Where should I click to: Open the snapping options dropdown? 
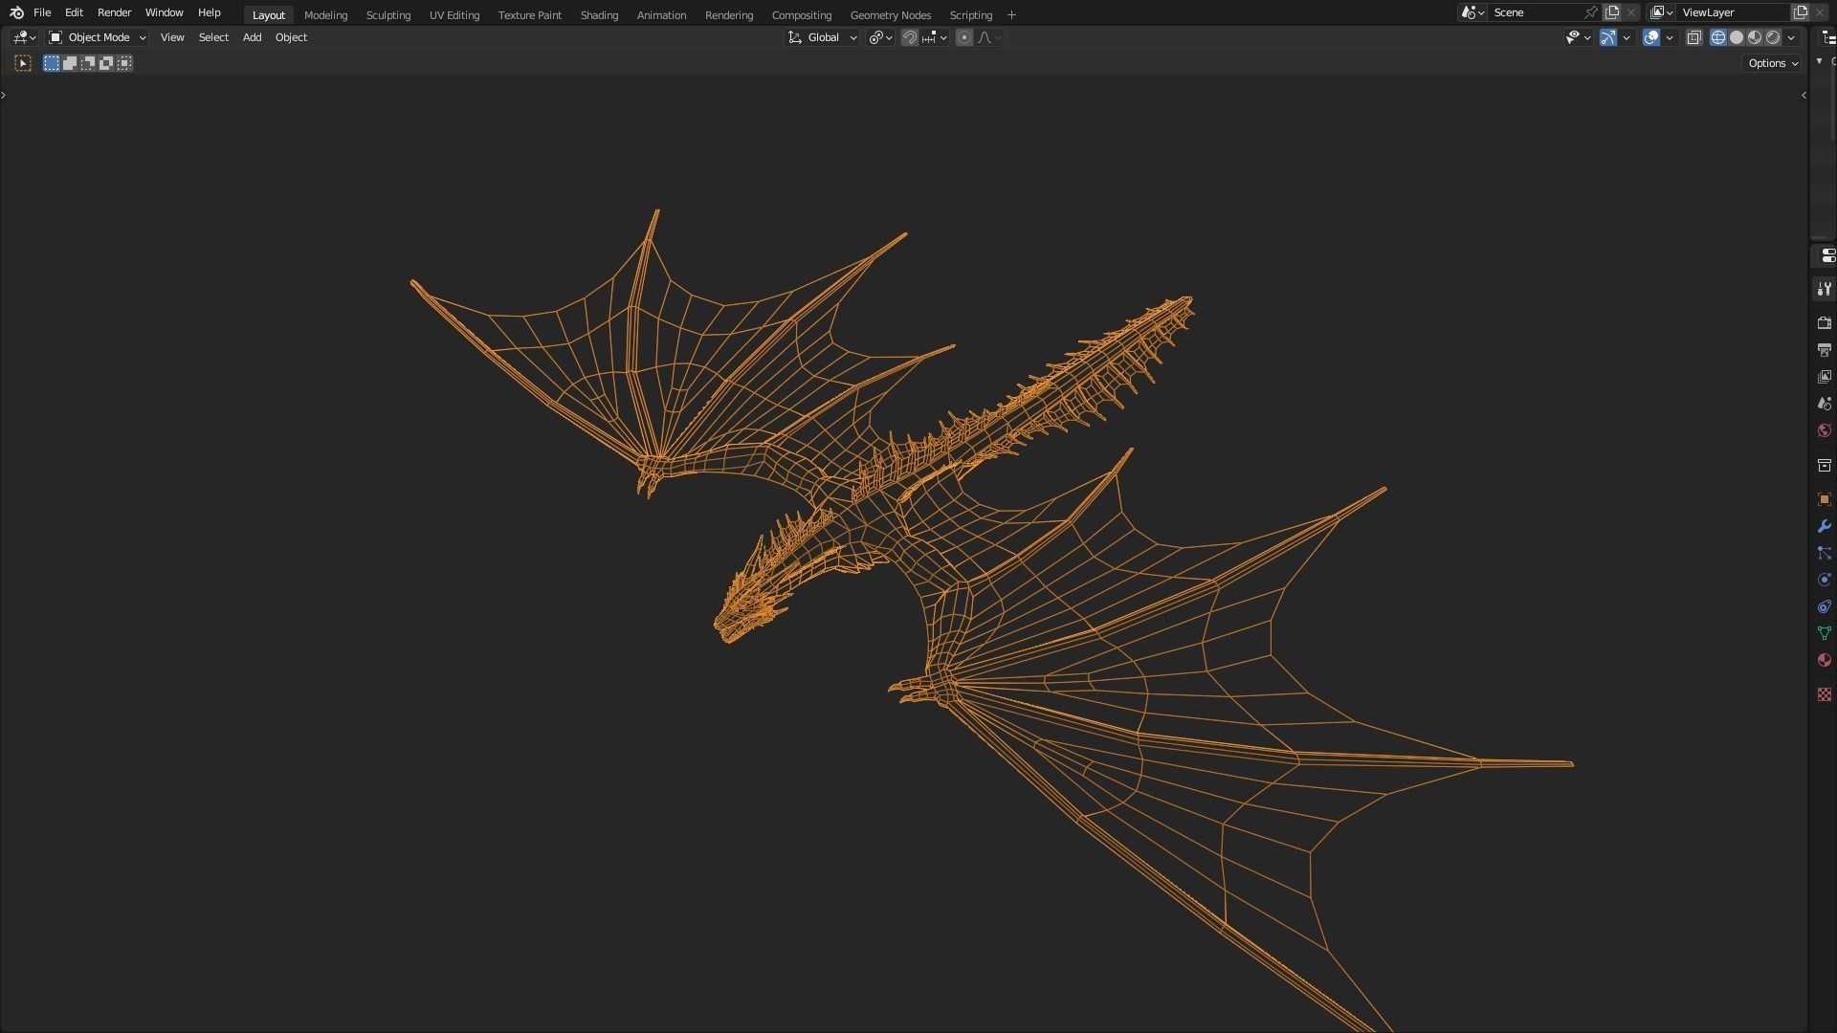pyautogui.click(x=935, y=37)
